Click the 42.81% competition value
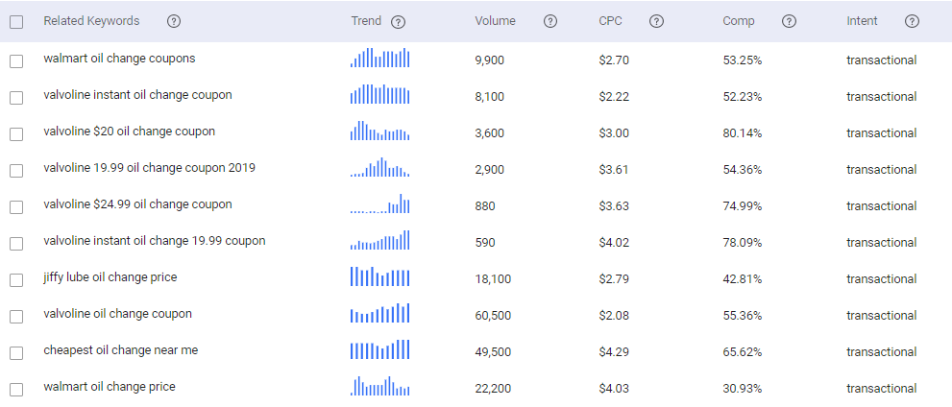Image resolution: width=952 pixels, height=407 pixels. point(742,279)
